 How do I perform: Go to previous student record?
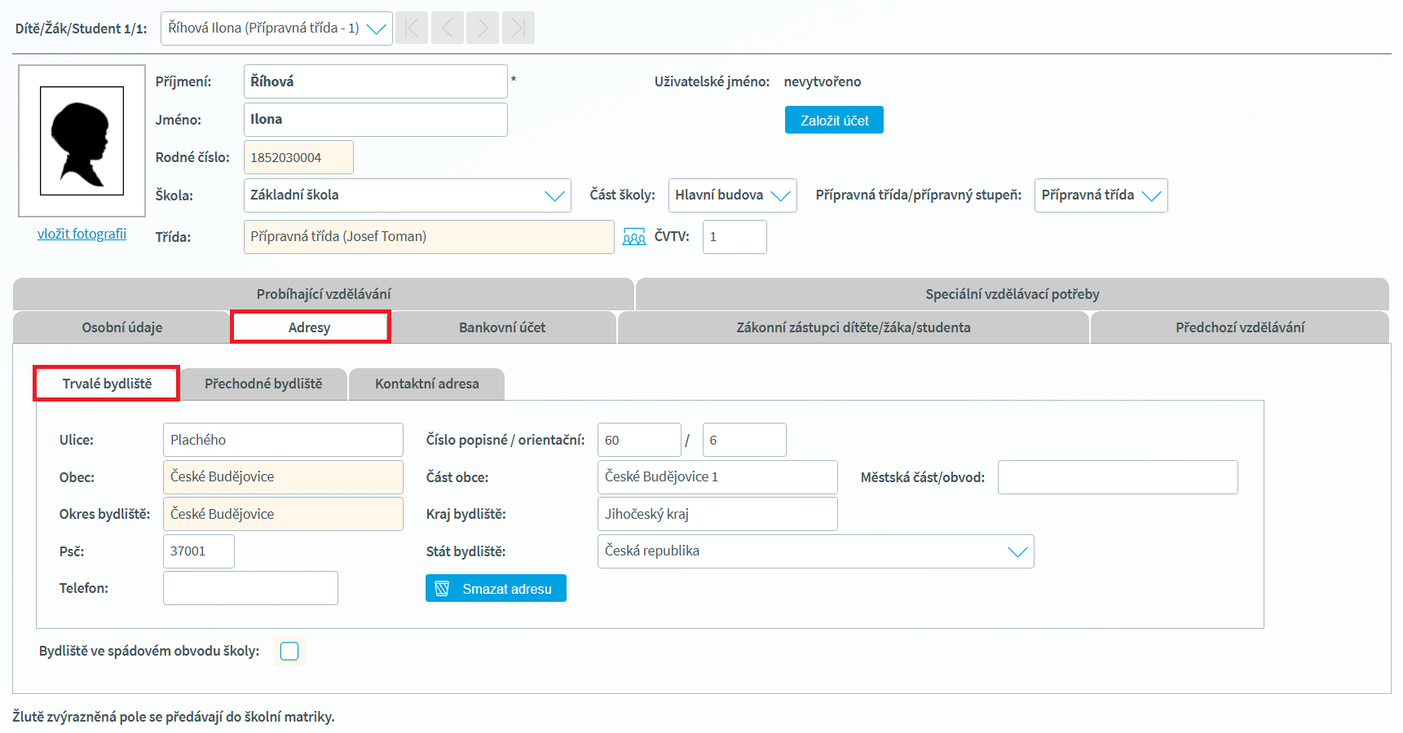point(448,29)
